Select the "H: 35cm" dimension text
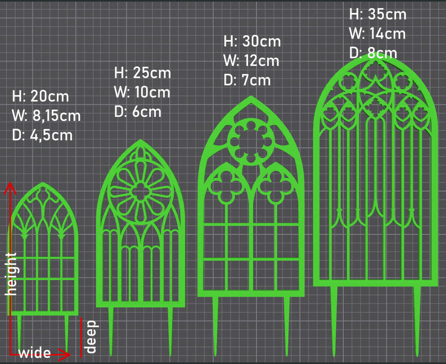 [378, 14]
